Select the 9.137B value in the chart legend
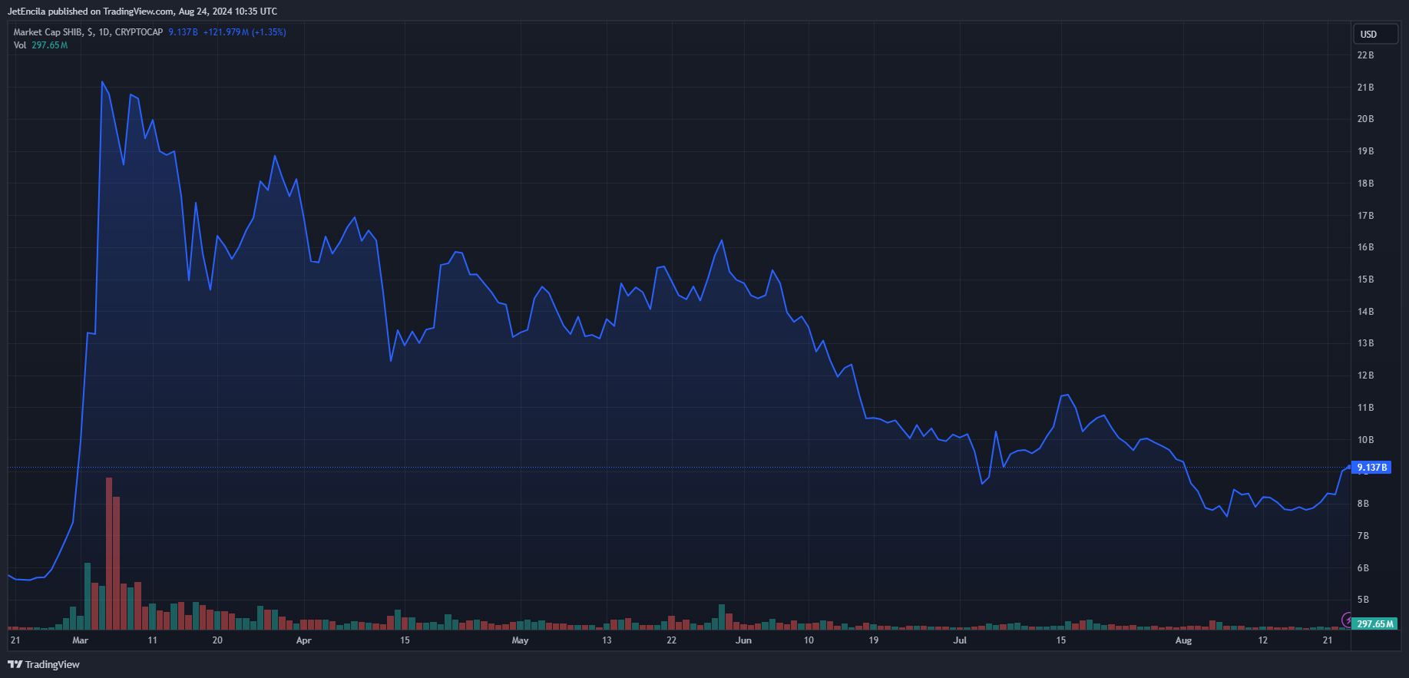Screen dimensions: 1409x678 pyautogui.click(x=183, y=32)
